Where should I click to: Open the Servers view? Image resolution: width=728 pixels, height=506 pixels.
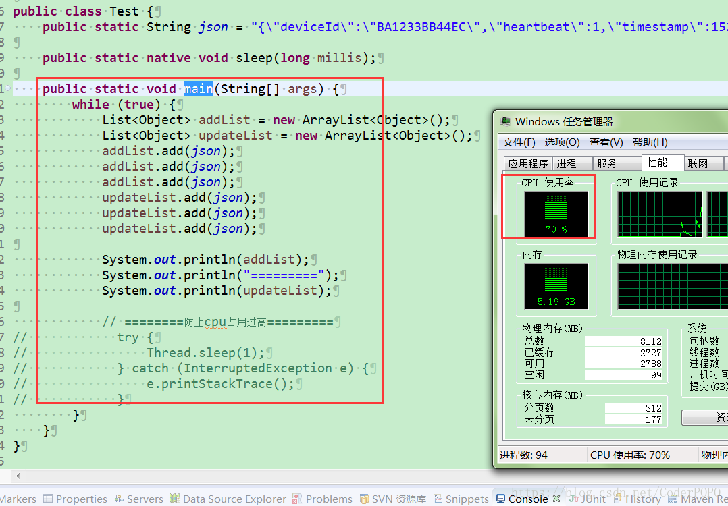(138, 499)
